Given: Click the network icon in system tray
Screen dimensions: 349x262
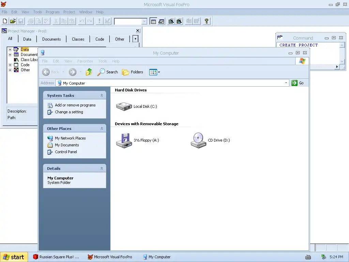Looking at the screenshot, I should click(324, 257).
